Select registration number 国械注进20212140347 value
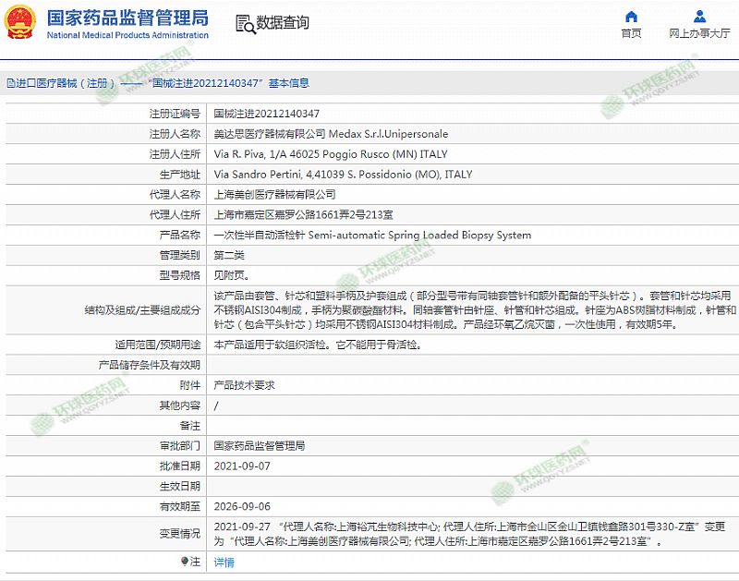 [x=267, y=114]
